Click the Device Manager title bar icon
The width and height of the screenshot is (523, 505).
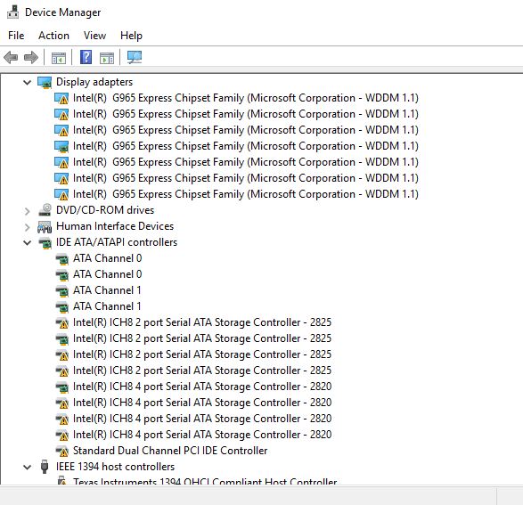(13, 12)
